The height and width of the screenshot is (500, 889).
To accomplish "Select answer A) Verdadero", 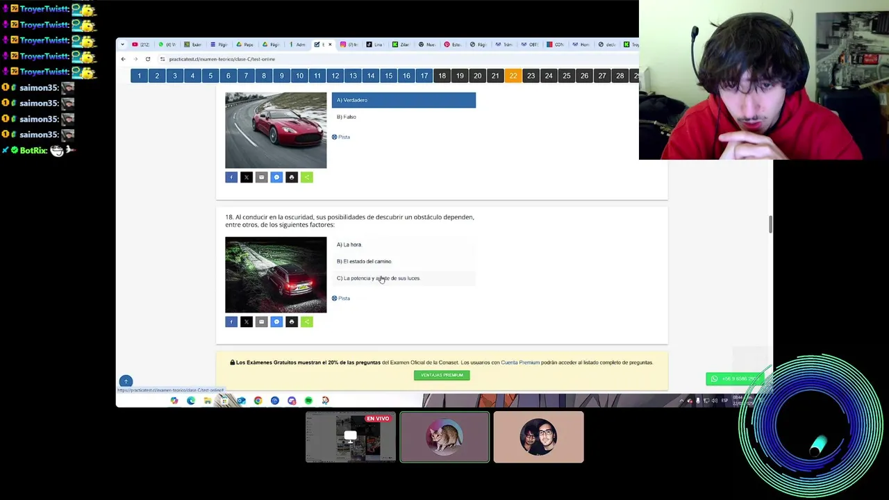I will point(404,100).
